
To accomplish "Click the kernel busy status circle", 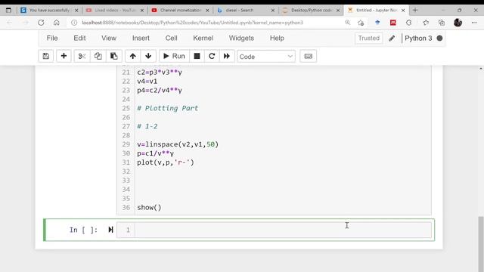I will (439, 39).
